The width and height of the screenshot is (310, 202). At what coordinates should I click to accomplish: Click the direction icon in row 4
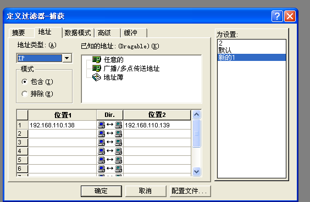110,151
